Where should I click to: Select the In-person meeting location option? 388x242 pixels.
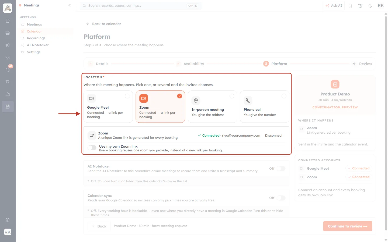[212, 106]
